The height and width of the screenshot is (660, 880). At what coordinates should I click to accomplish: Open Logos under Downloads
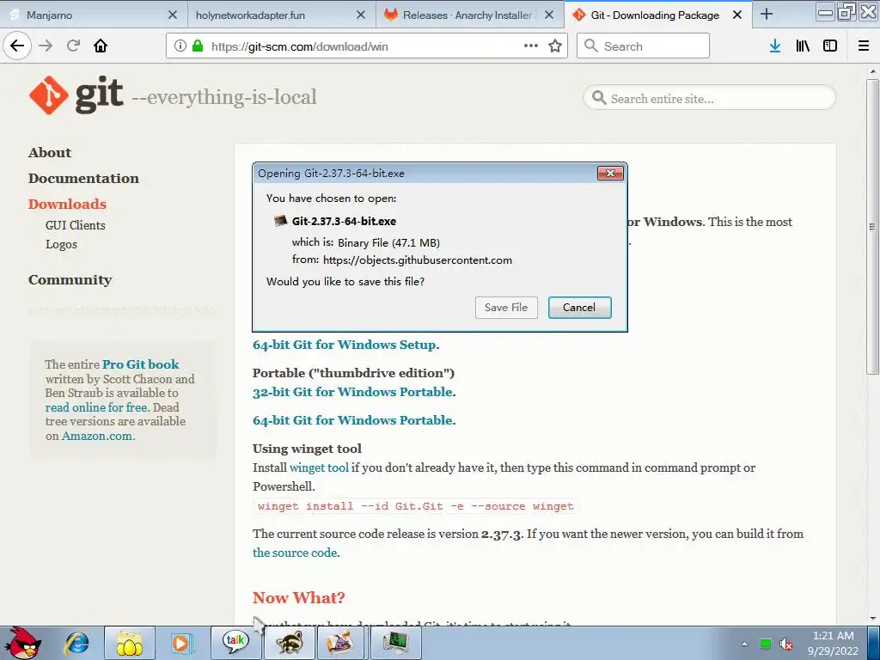(x=61, y=244)
